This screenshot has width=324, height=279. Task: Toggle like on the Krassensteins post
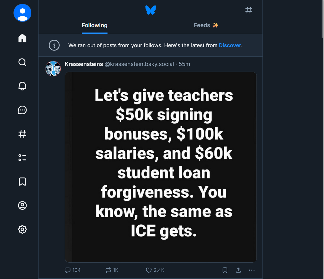point(149,270)
